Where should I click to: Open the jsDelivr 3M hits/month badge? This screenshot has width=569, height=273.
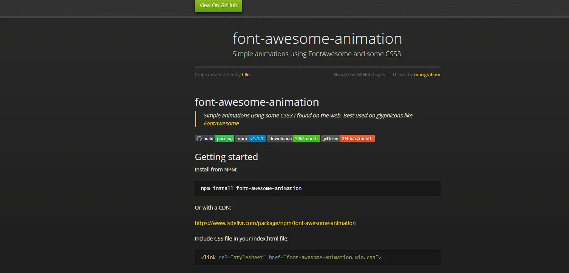coord(348,139)
